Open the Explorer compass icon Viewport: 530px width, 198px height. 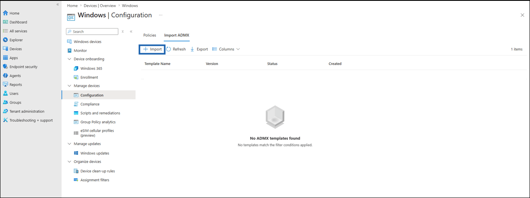(5, 40)
